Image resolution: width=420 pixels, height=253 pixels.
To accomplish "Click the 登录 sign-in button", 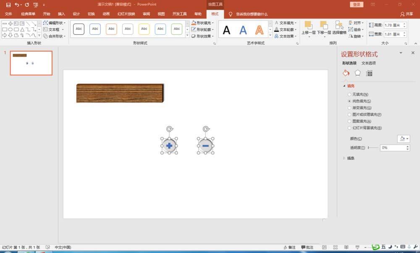I will [x=356, y=5].
